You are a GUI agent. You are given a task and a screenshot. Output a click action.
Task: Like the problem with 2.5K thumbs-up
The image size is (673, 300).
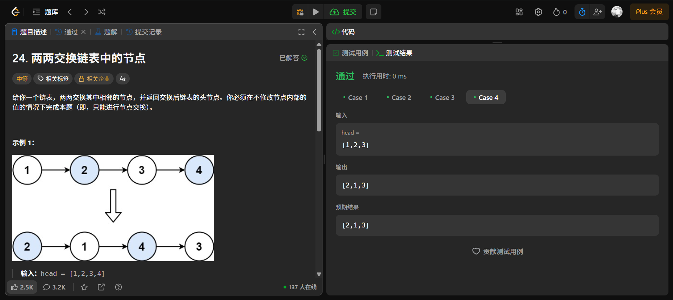point(22,287)
